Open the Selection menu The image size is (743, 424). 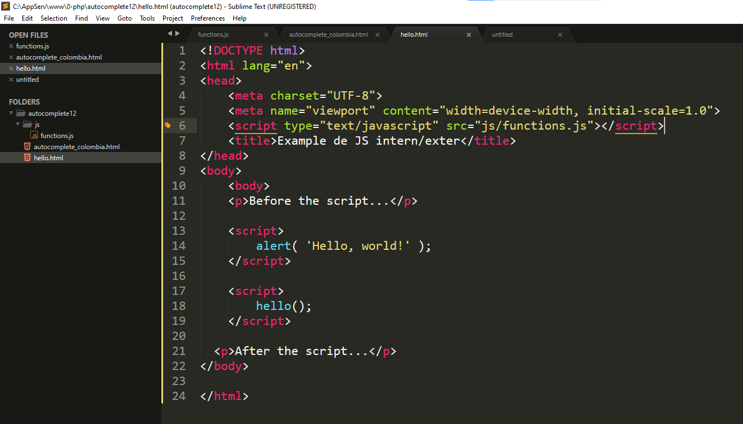54,18
